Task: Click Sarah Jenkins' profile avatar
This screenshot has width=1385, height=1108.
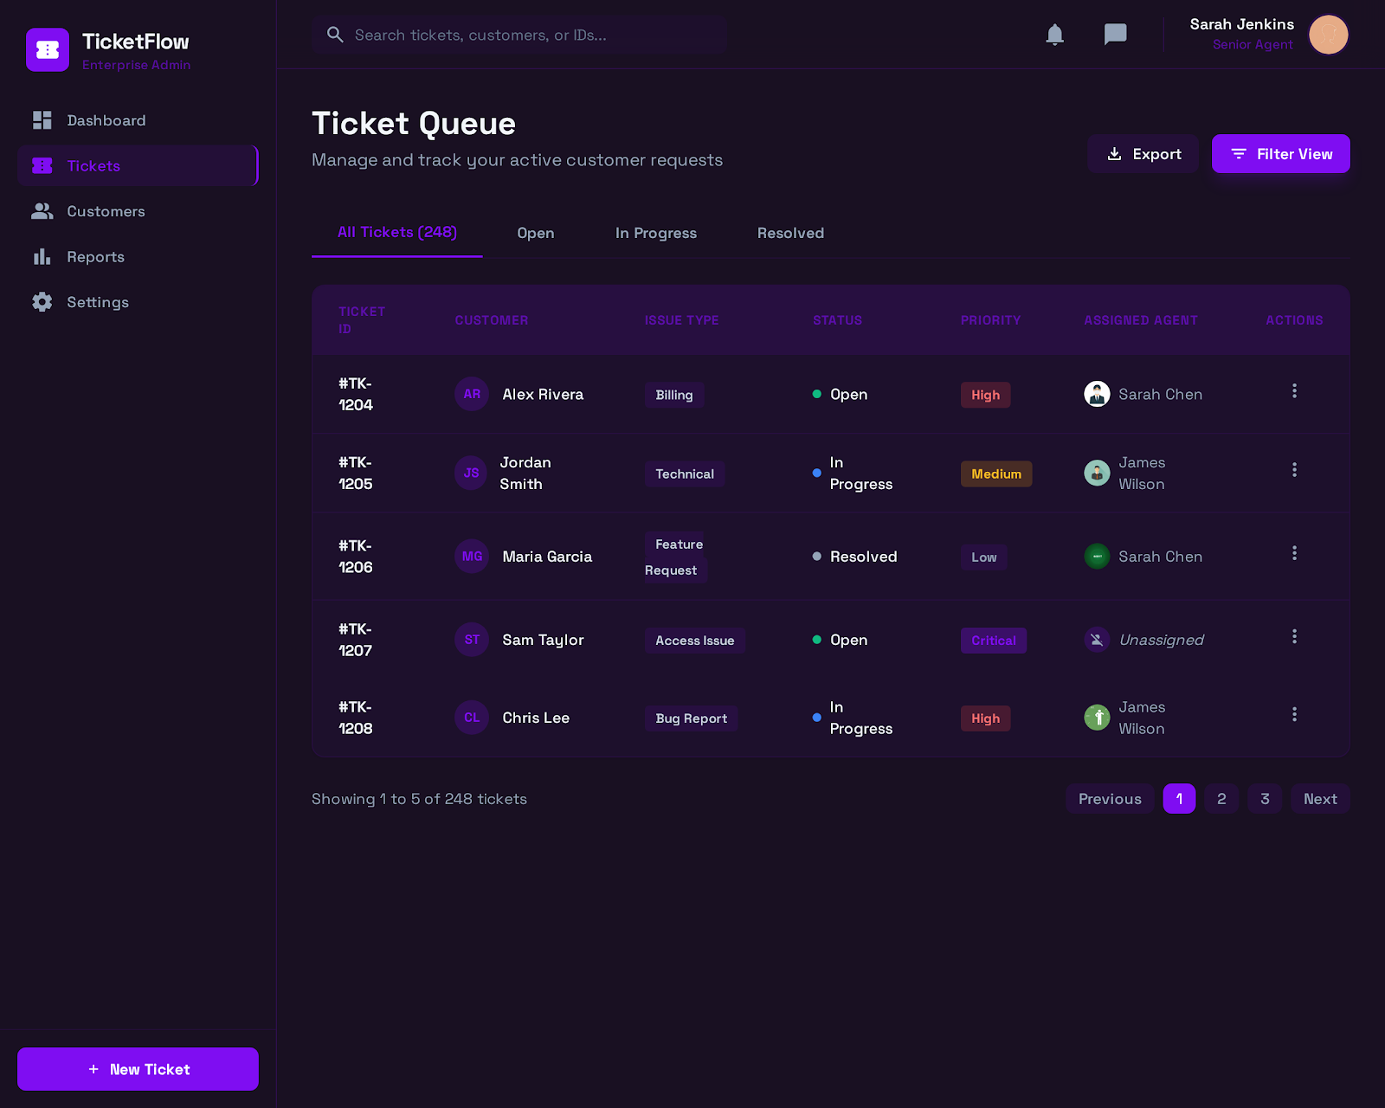Action: (x=1329, y=35)
